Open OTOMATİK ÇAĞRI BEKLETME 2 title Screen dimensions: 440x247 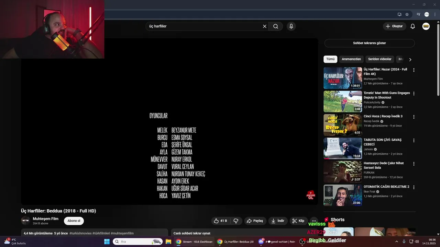tap(386, 187)
